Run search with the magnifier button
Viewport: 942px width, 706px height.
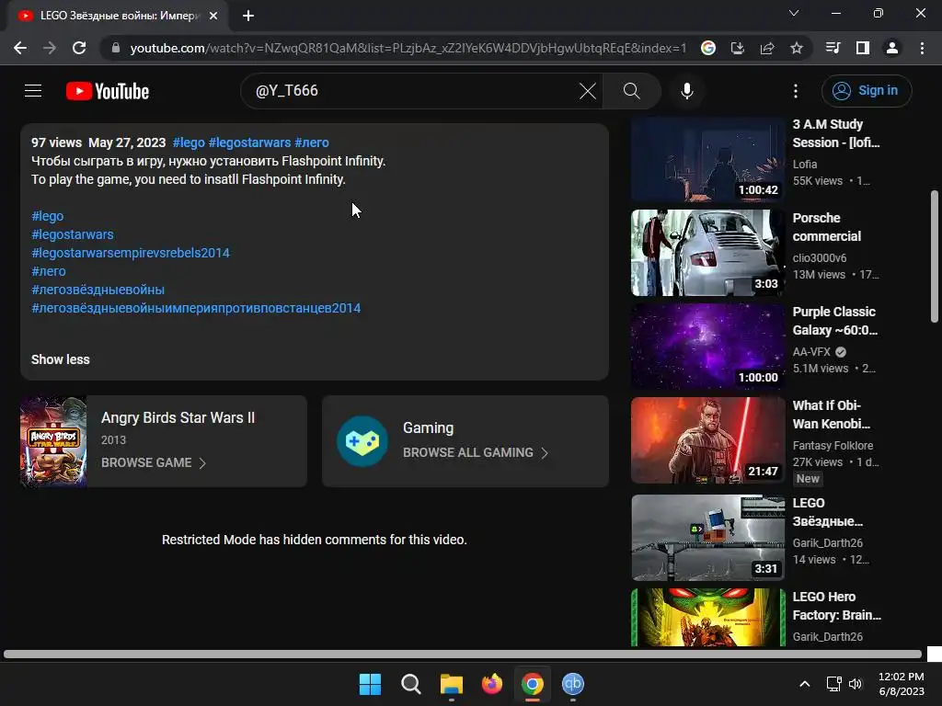(631, 91)
